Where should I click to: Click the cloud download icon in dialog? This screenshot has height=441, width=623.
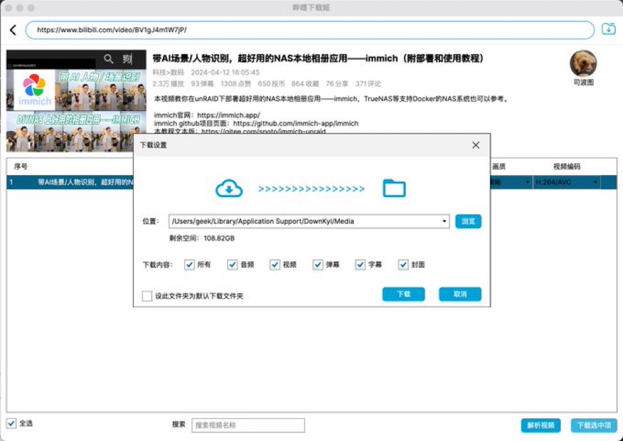click(x=228, y=189)
